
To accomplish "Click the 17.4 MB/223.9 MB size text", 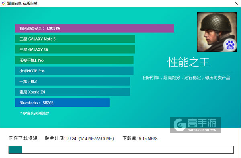I will point(96,138).
